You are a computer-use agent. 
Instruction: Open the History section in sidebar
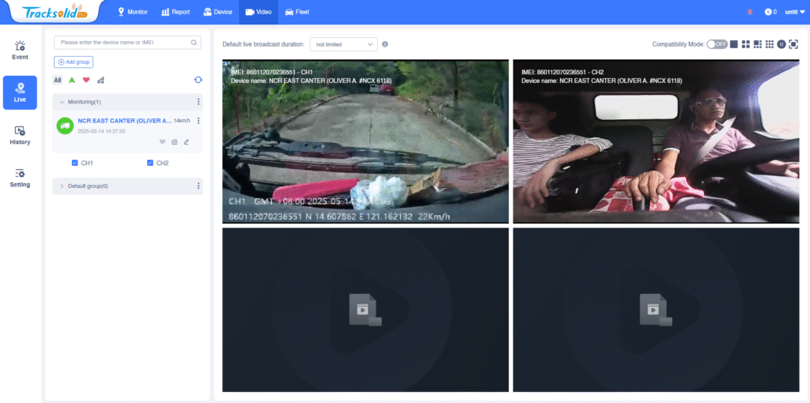pos(20,135)
